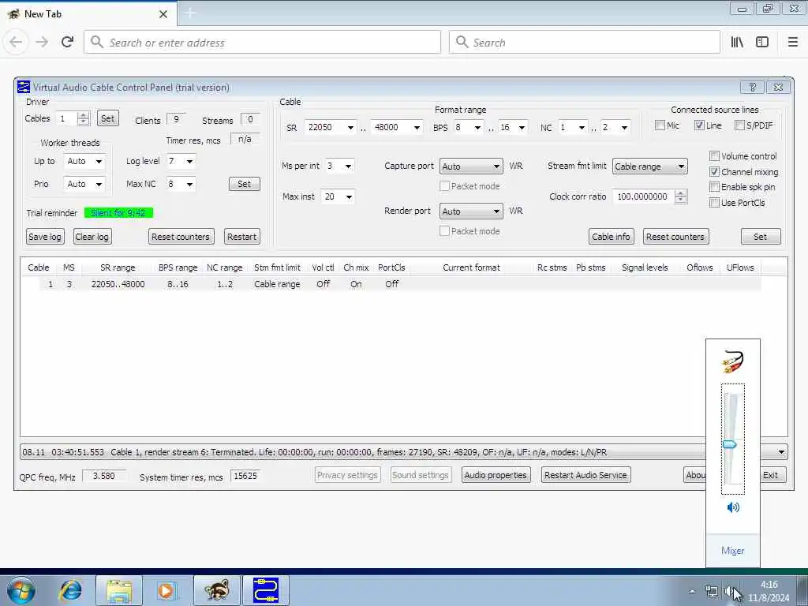Viewport: 808px width, 606px height.
Task: Click the Signal levels column header
Action: [645, 267]
